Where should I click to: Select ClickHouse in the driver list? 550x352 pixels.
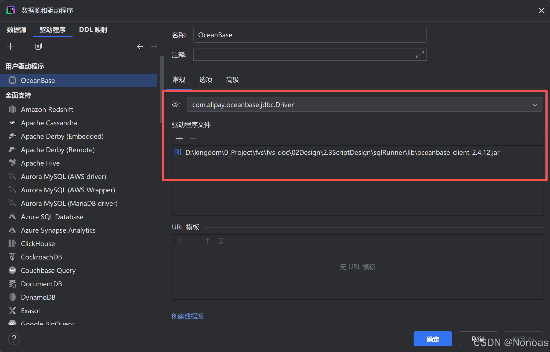(x=38, y=244)
